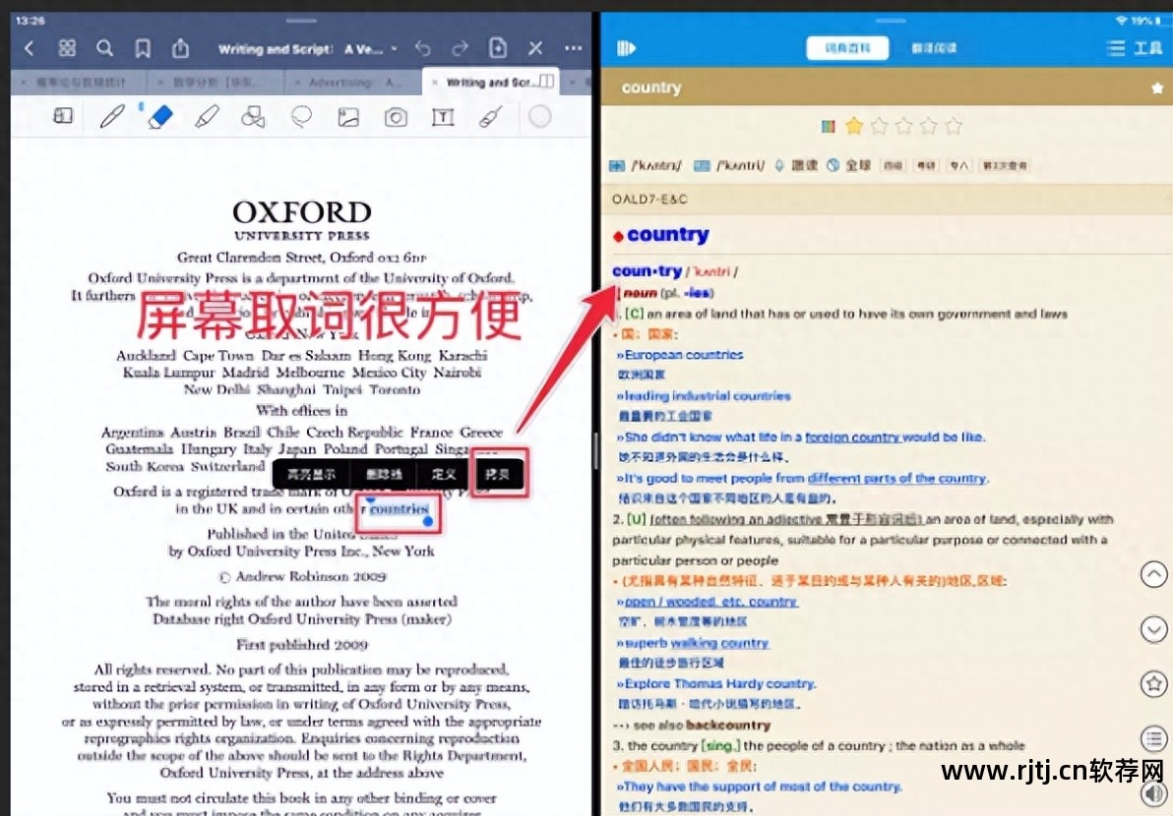
Task: Toggle the zoom window tool
Action: point(64,116)
